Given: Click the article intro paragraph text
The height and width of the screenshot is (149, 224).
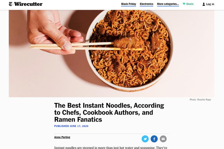Looking at the screenshot, I should coord(111,147).
